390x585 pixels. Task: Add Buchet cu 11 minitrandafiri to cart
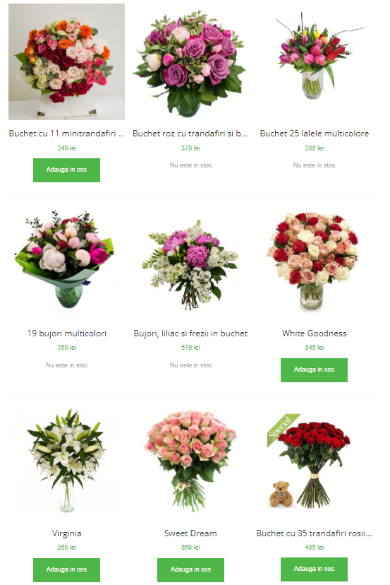click(67, 170)
